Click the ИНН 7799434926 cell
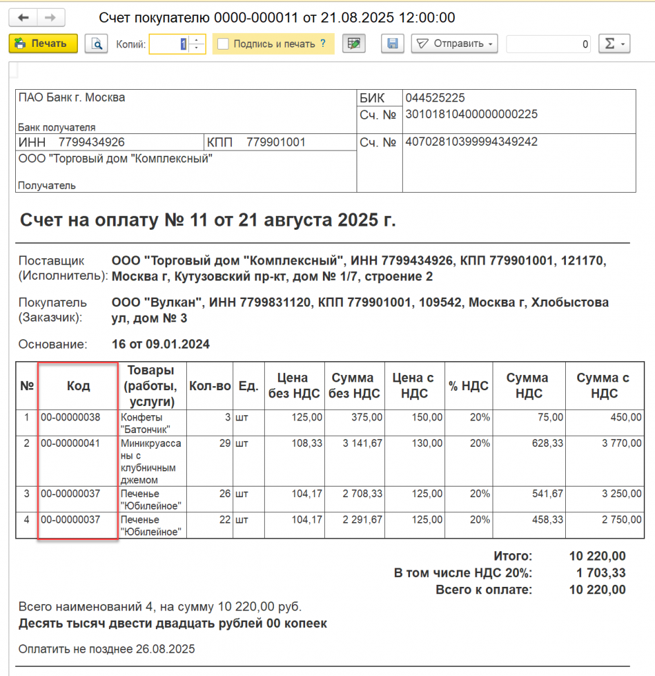Screen dimensions: 655x676 click(x=110, y=143)
